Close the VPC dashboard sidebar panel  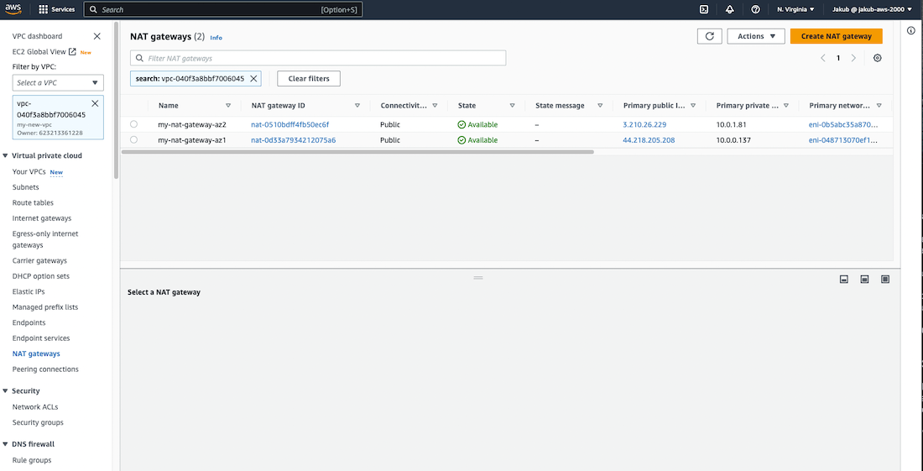(96, 36)
